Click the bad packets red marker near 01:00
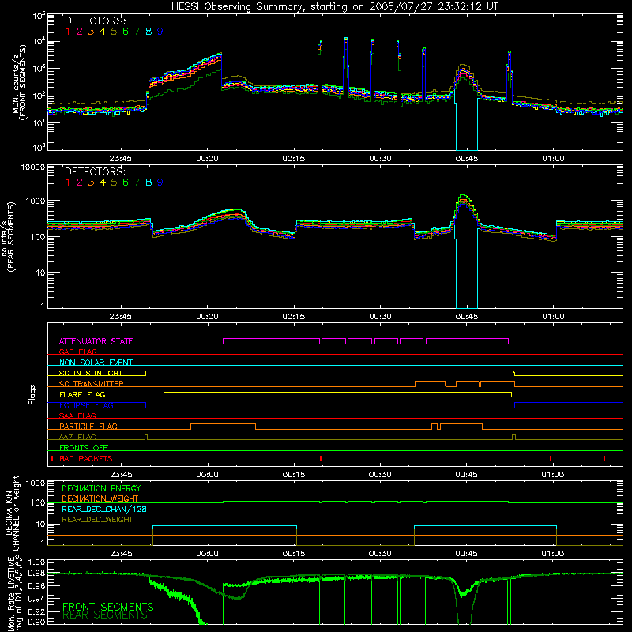 [x=551, y=458]
